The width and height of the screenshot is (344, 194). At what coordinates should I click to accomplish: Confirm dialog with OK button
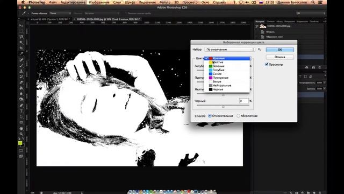point(279,50)
